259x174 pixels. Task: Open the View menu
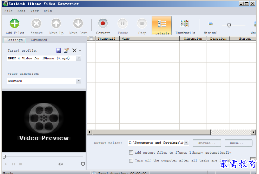click(35, 11)
